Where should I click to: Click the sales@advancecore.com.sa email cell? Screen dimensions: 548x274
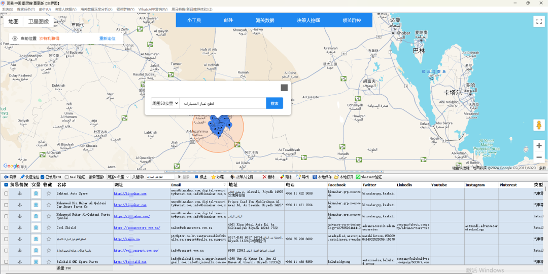[198, 227]
